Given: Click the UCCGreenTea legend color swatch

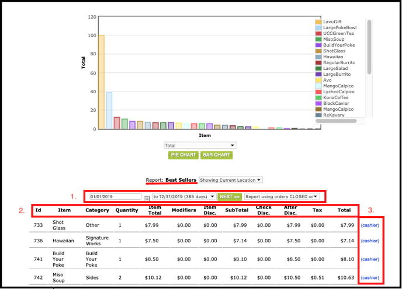Looking at the screenshot, I should 318,34.
